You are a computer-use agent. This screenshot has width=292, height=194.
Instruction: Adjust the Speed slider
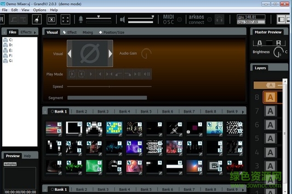click(x=109, y=86)
